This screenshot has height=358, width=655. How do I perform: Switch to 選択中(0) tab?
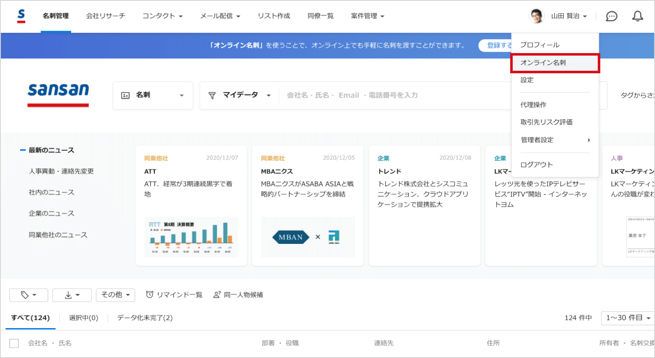pos(83,318)
